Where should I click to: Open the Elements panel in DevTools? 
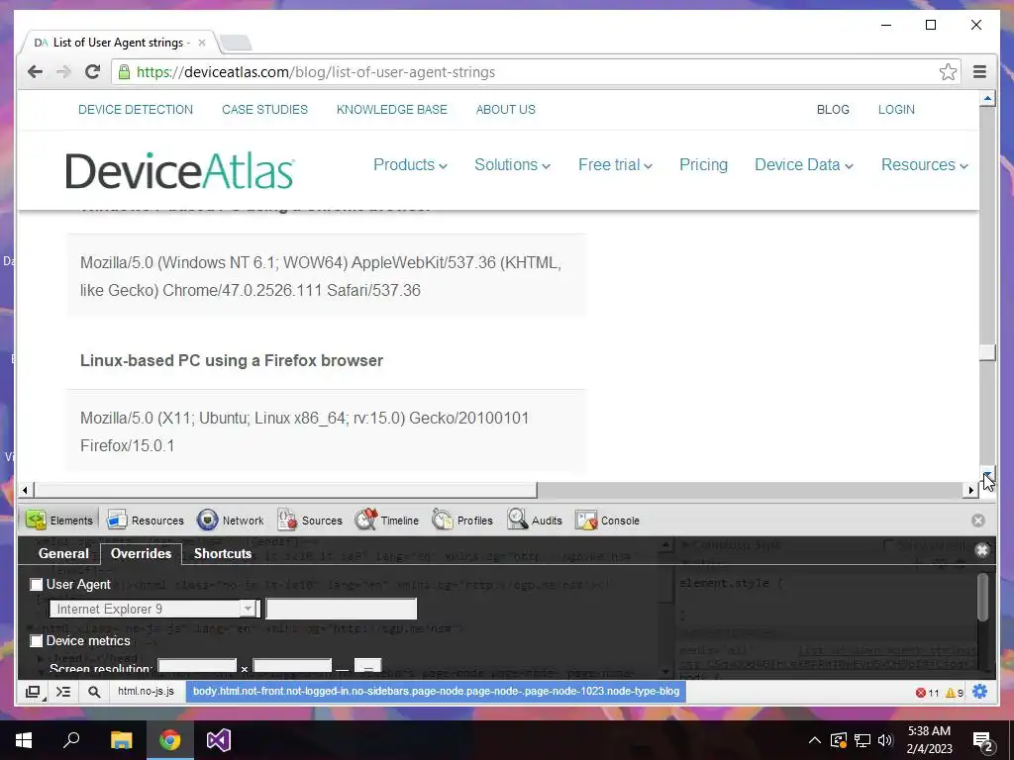tap(59, 521)
